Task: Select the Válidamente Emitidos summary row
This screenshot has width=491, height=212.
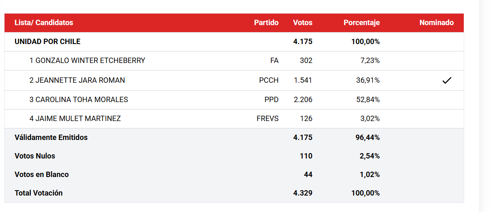Action: tap(234, 137)
